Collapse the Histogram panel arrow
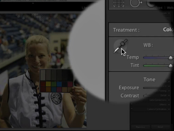Screen dimensions: 174x131 pos(169,13)
